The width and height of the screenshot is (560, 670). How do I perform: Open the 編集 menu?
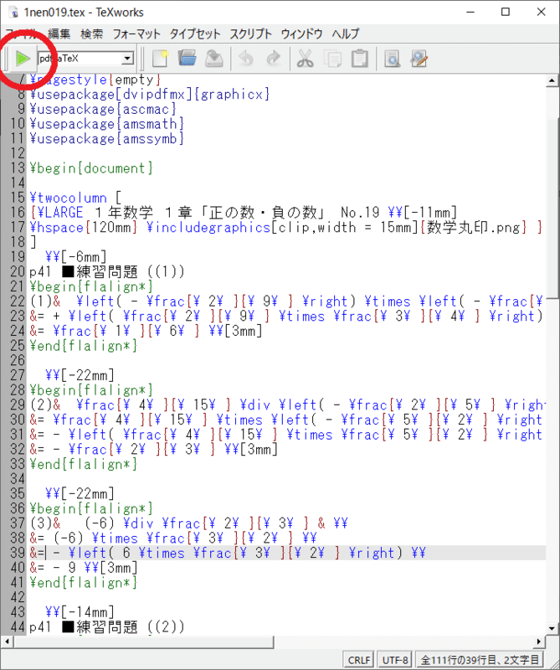click(x=59, y=33)
